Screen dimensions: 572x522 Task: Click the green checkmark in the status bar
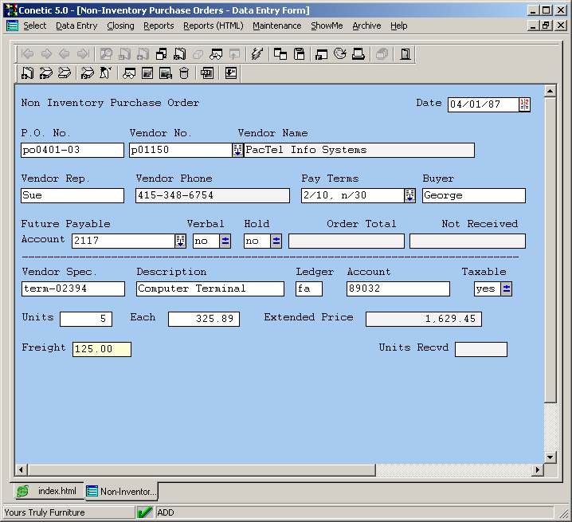tap(145, 512)
